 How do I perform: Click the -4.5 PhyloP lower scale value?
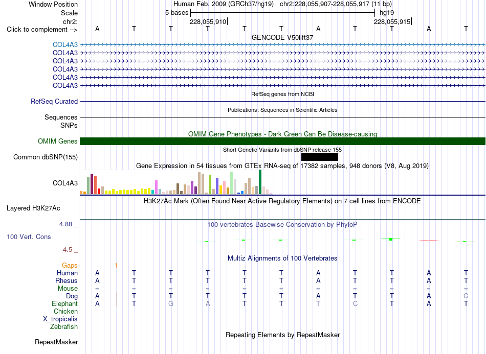tap(67, 249)
